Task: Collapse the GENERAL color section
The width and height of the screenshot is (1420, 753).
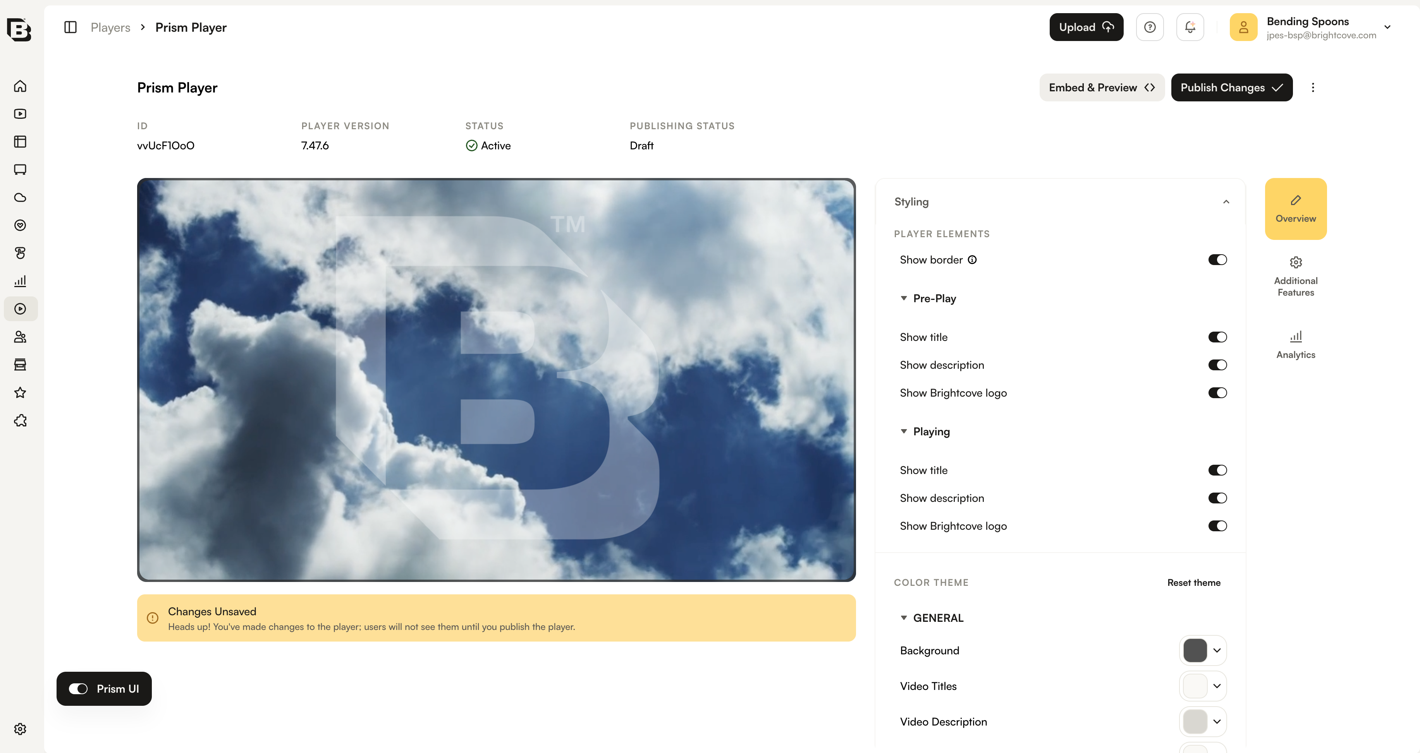Action: click(904, 618)
